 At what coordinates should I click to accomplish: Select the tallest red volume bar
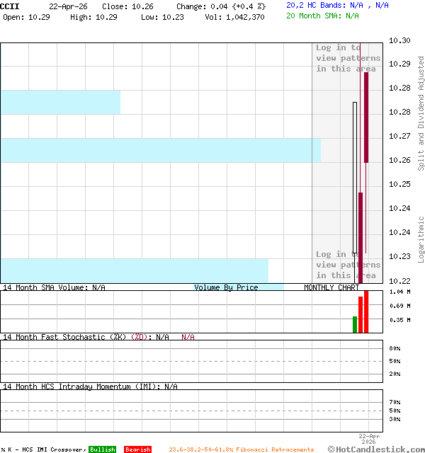click(366, 311)
